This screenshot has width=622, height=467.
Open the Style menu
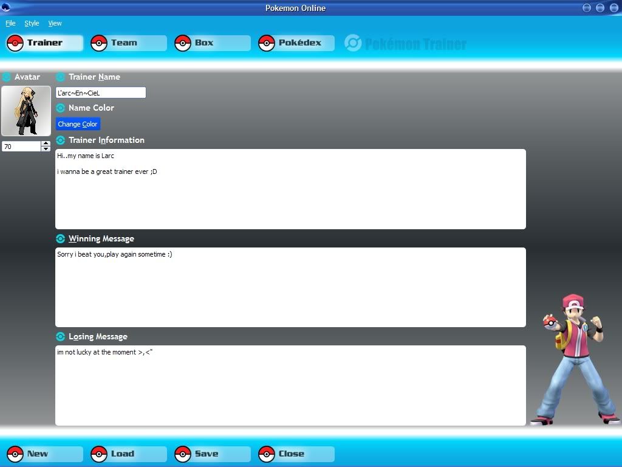pyautogui.click(x=32, y=23)
